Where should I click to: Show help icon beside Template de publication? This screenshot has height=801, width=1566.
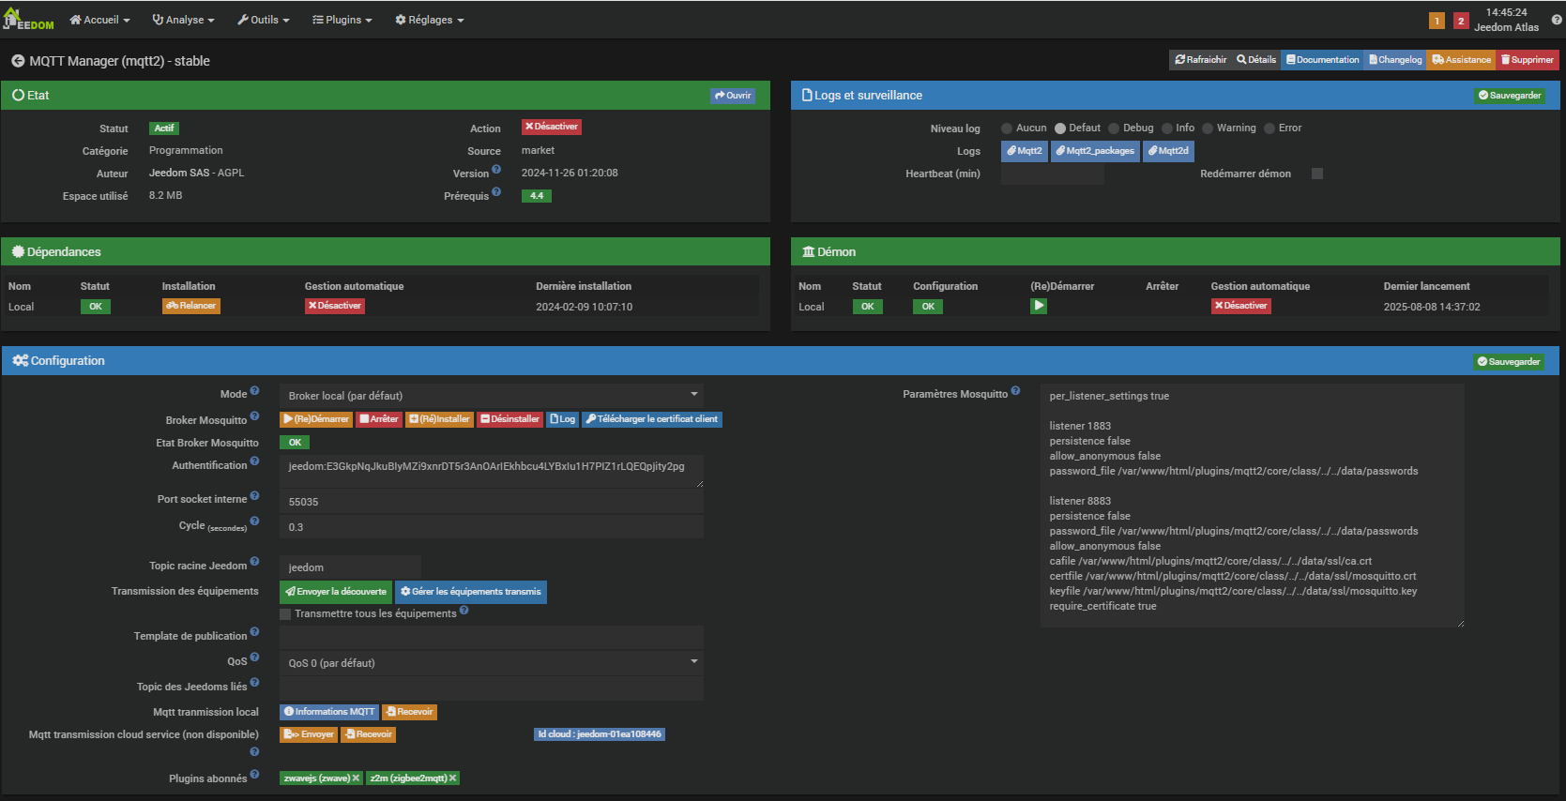click(x=254, y=632)
